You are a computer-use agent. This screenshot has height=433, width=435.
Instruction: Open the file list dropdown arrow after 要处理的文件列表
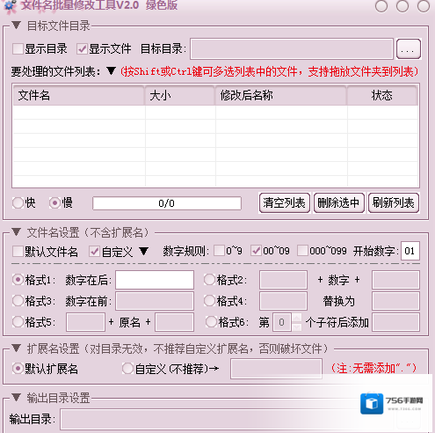point(111,71)
